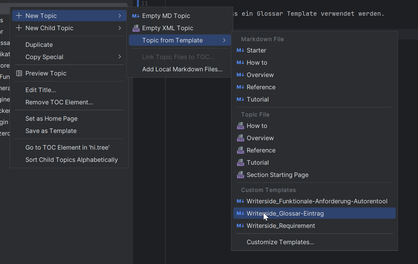Select Set as Home Page
The image size is (418, 264).
point(51,118)
